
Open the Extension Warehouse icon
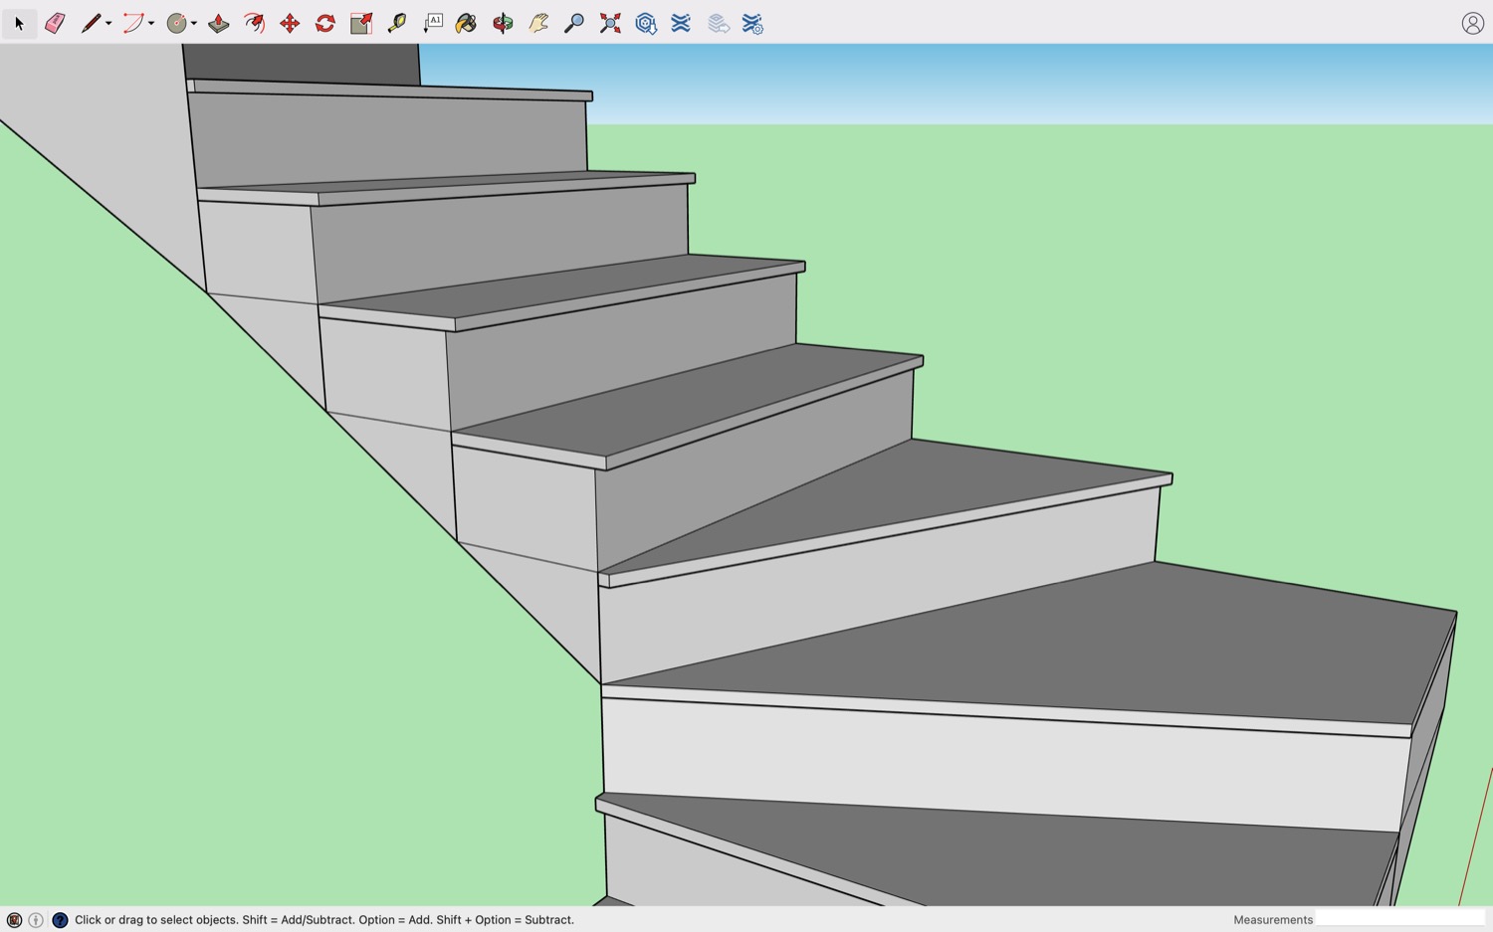pos(681,23)
